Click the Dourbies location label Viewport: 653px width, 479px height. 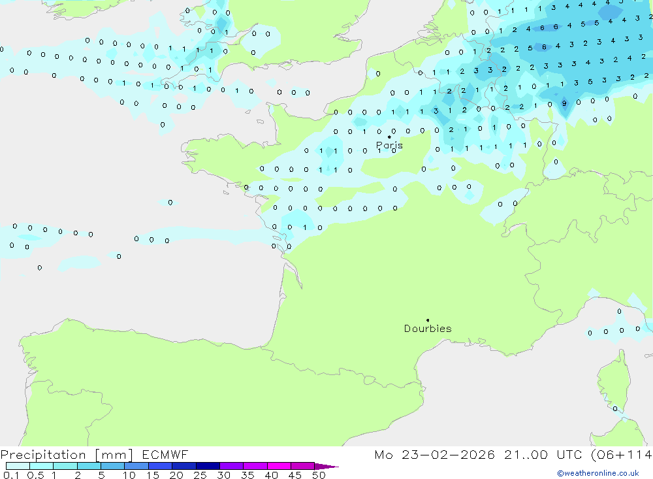click(x=428, y=329)
